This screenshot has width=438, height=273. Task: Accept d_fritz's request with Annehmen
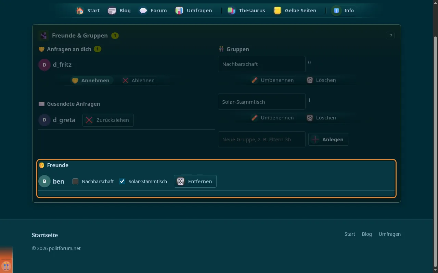click(x=91, y=81)
